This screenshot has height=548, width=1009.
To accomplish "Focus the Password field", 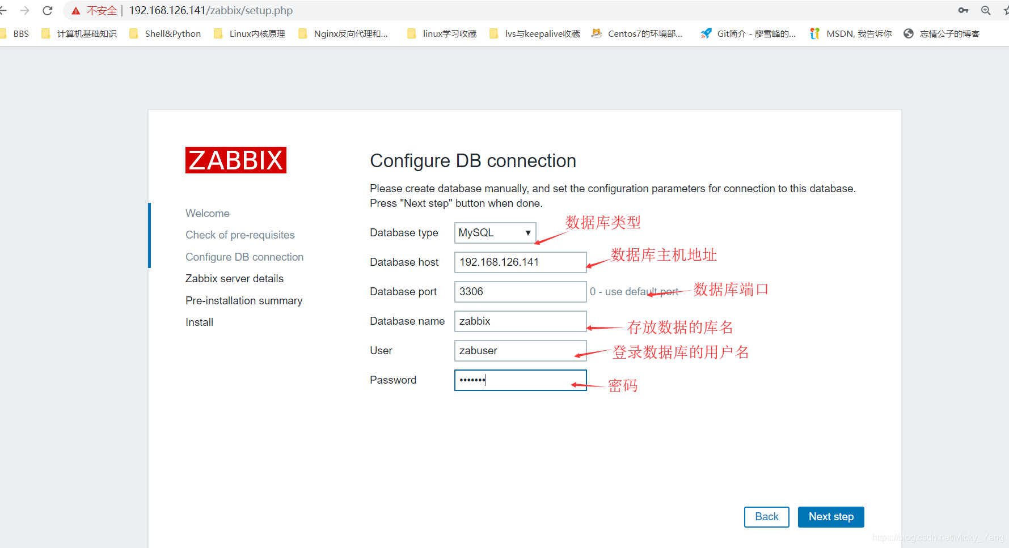I will click(x=520, y=380).
